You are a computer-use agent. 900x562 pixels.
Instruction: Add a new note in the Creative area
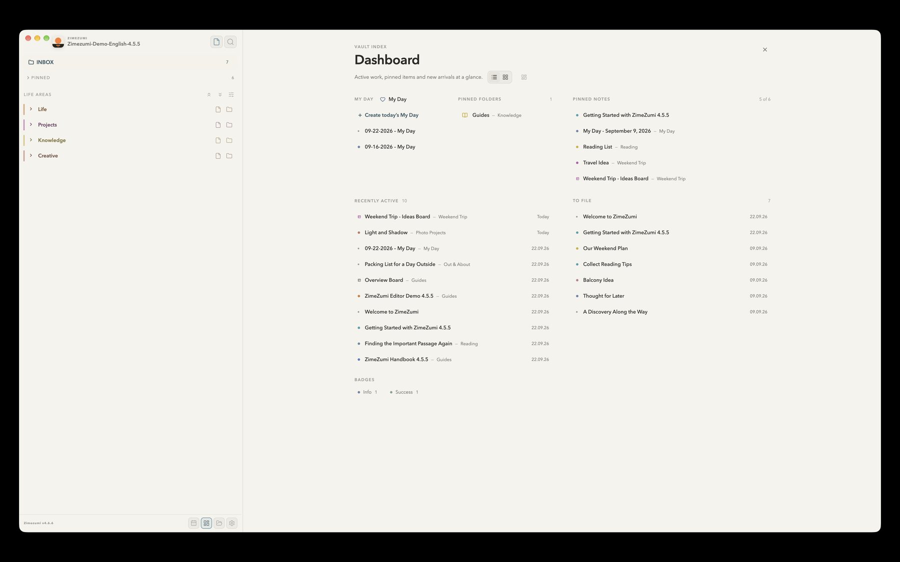pos(218,156)
